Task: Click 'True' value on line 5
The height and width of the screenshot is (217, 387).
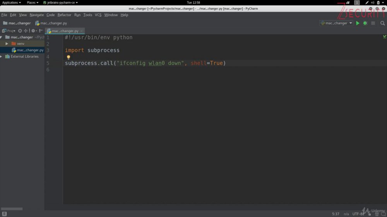Action: pos(216,63)
